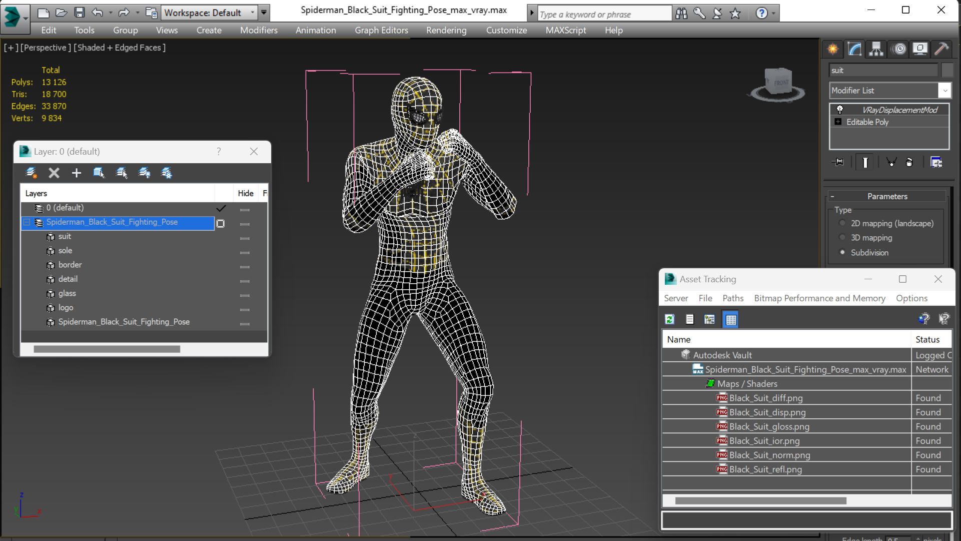This screenshot has height=541, width=961.
Task: Open the Workspace Default dropdown
Action: point(210,13)
